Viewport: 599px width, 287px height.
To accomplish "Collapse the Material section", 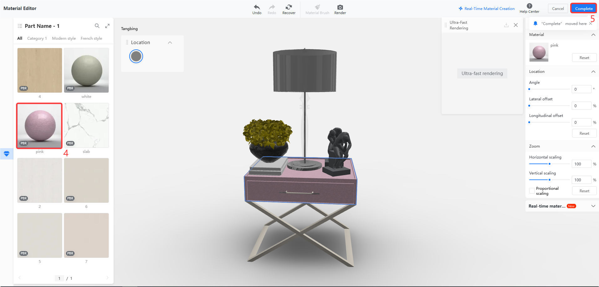I will (593, 35).
